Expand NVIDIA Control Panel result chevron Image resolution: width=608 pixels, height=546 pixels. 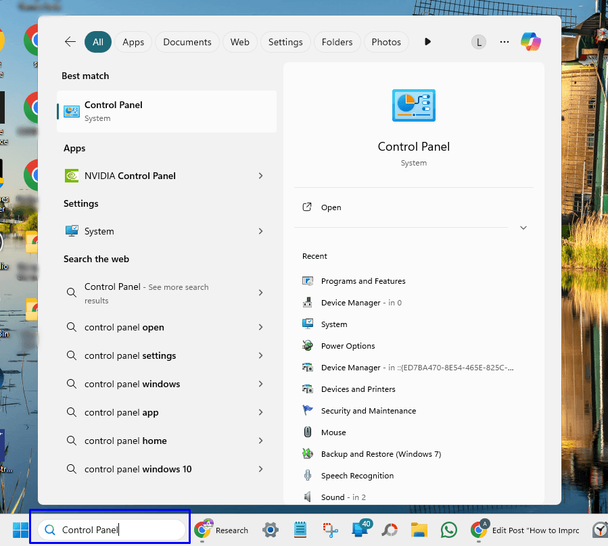(x=260, y=176)
